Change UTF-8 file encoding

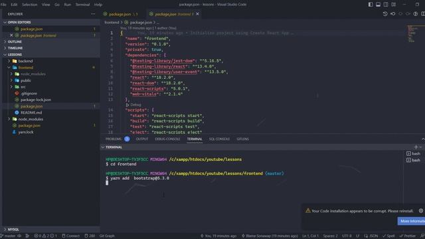tap(347, 236)
